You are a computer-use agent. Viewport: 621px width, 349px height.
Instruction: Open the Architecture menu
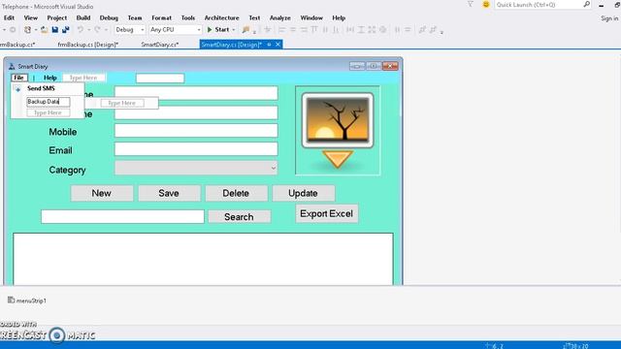tap(222, 17)
